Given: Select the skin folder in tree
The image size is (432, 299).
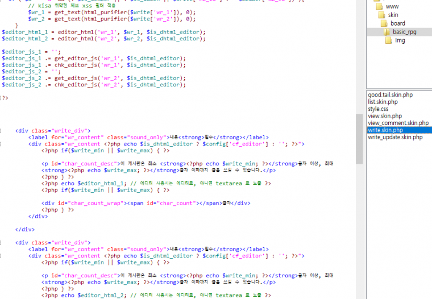Looking at the screenshot, I should (x=393, y=15).
